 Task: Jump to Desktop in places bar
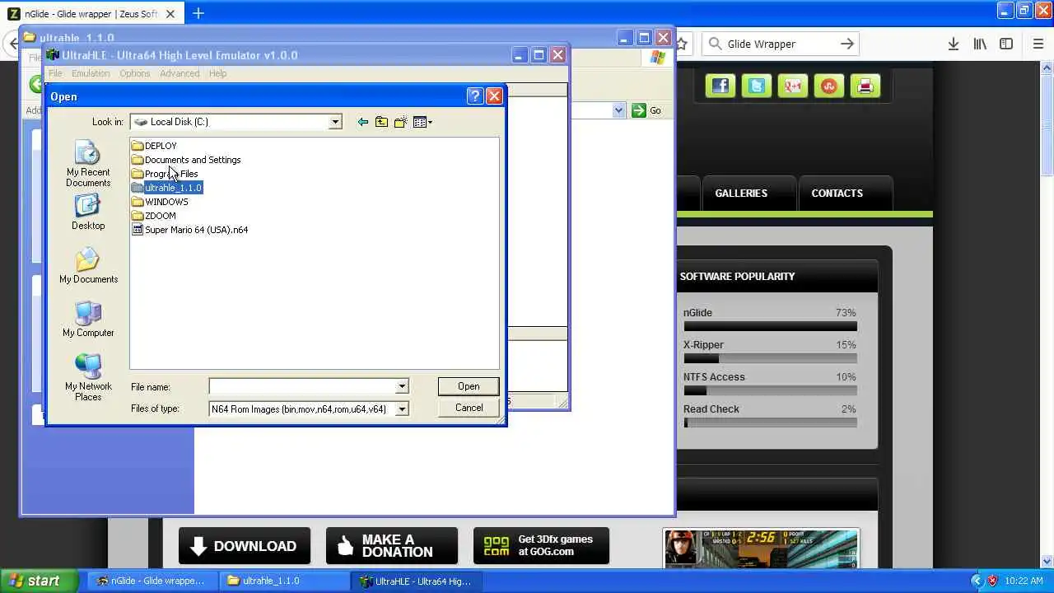point(88,212)
